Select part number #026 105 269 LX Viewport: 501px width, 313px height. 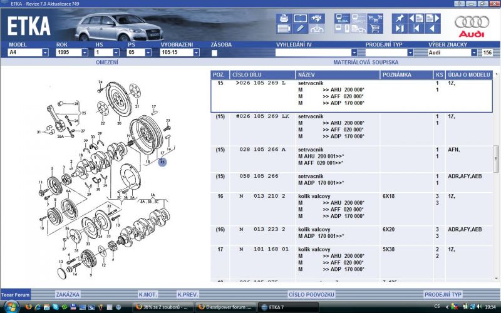point(262,116)
